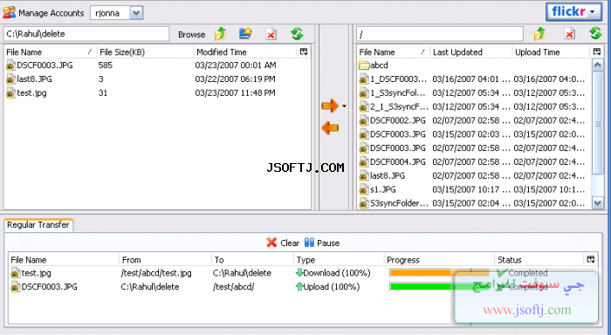Open remote pane column chooser icon

click(596, 51)
